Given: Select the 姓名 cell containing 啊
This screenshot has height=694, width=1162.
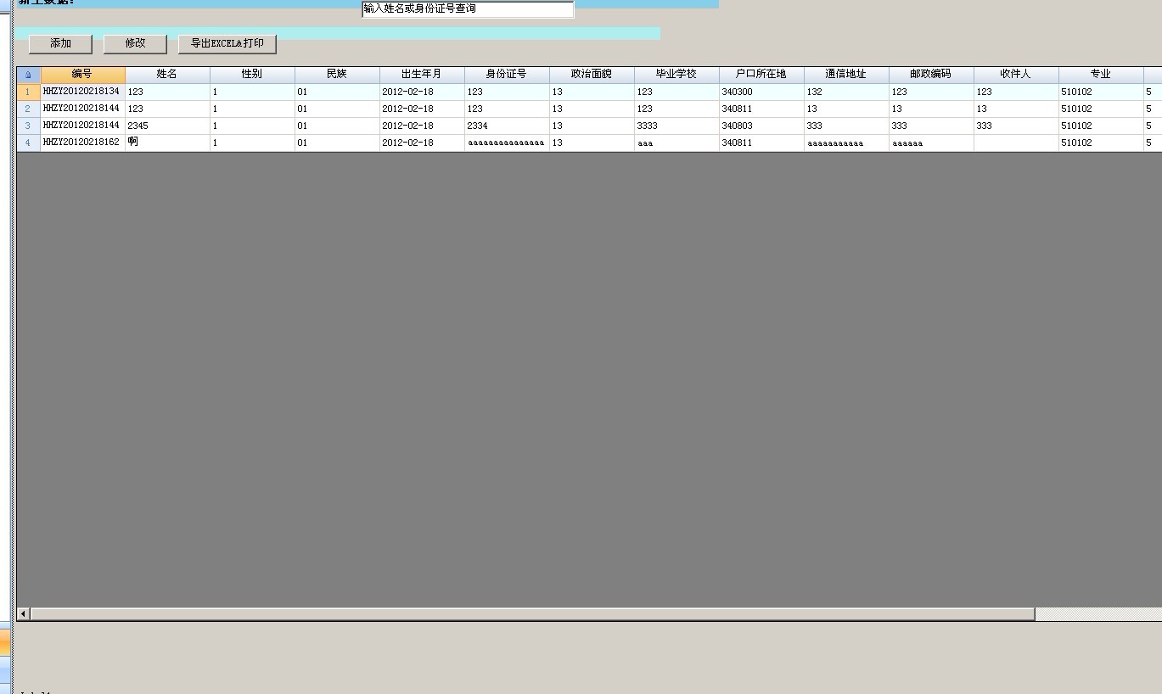Looking at the screenshot, I should coord(167,143).
